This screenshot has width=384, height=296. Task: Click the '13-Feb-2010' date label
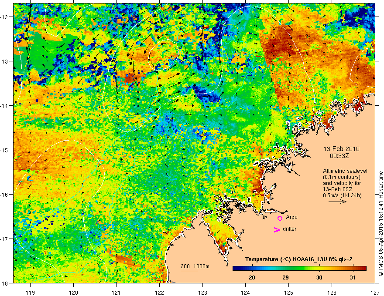point(341,149)
